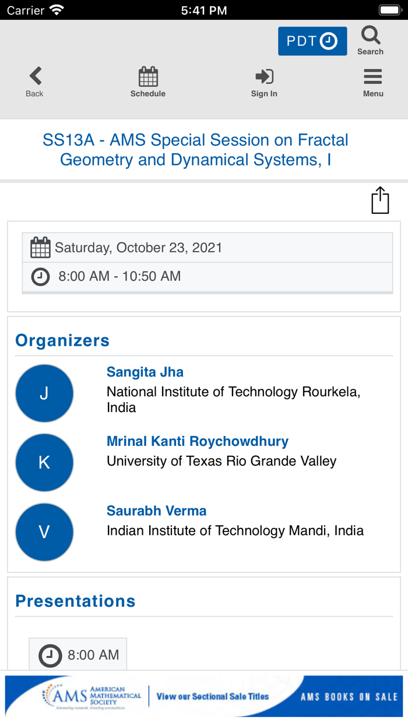Tap the SS13A session title

pos(196,150)
